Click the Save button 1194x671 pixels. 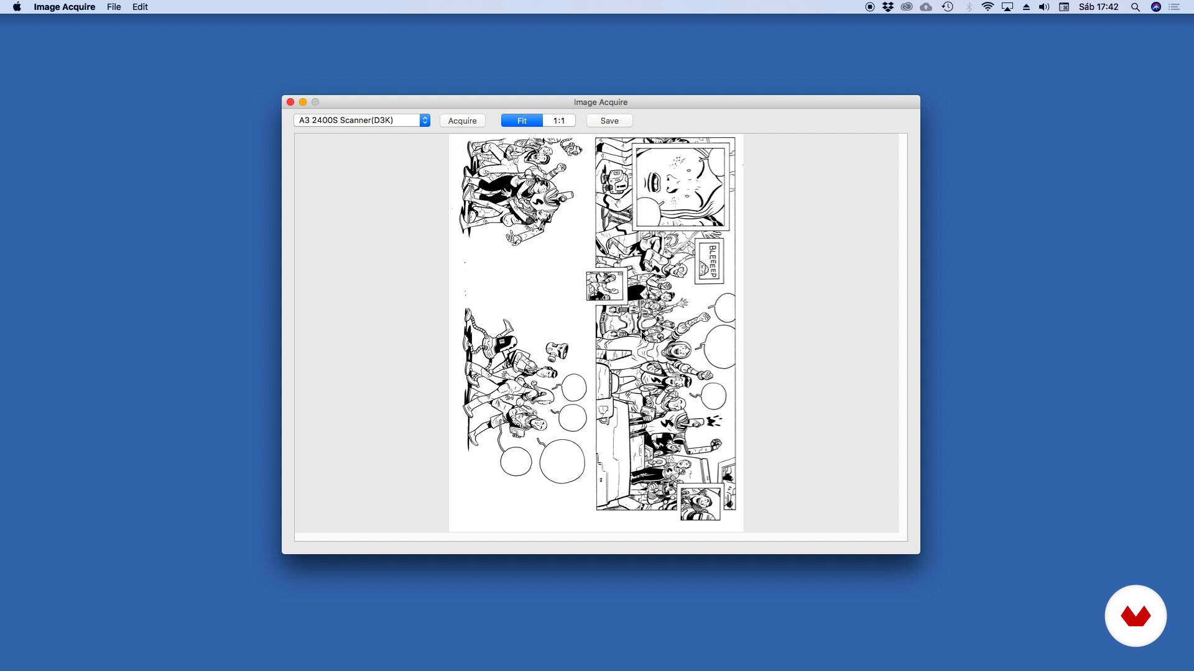pos(609,121)
